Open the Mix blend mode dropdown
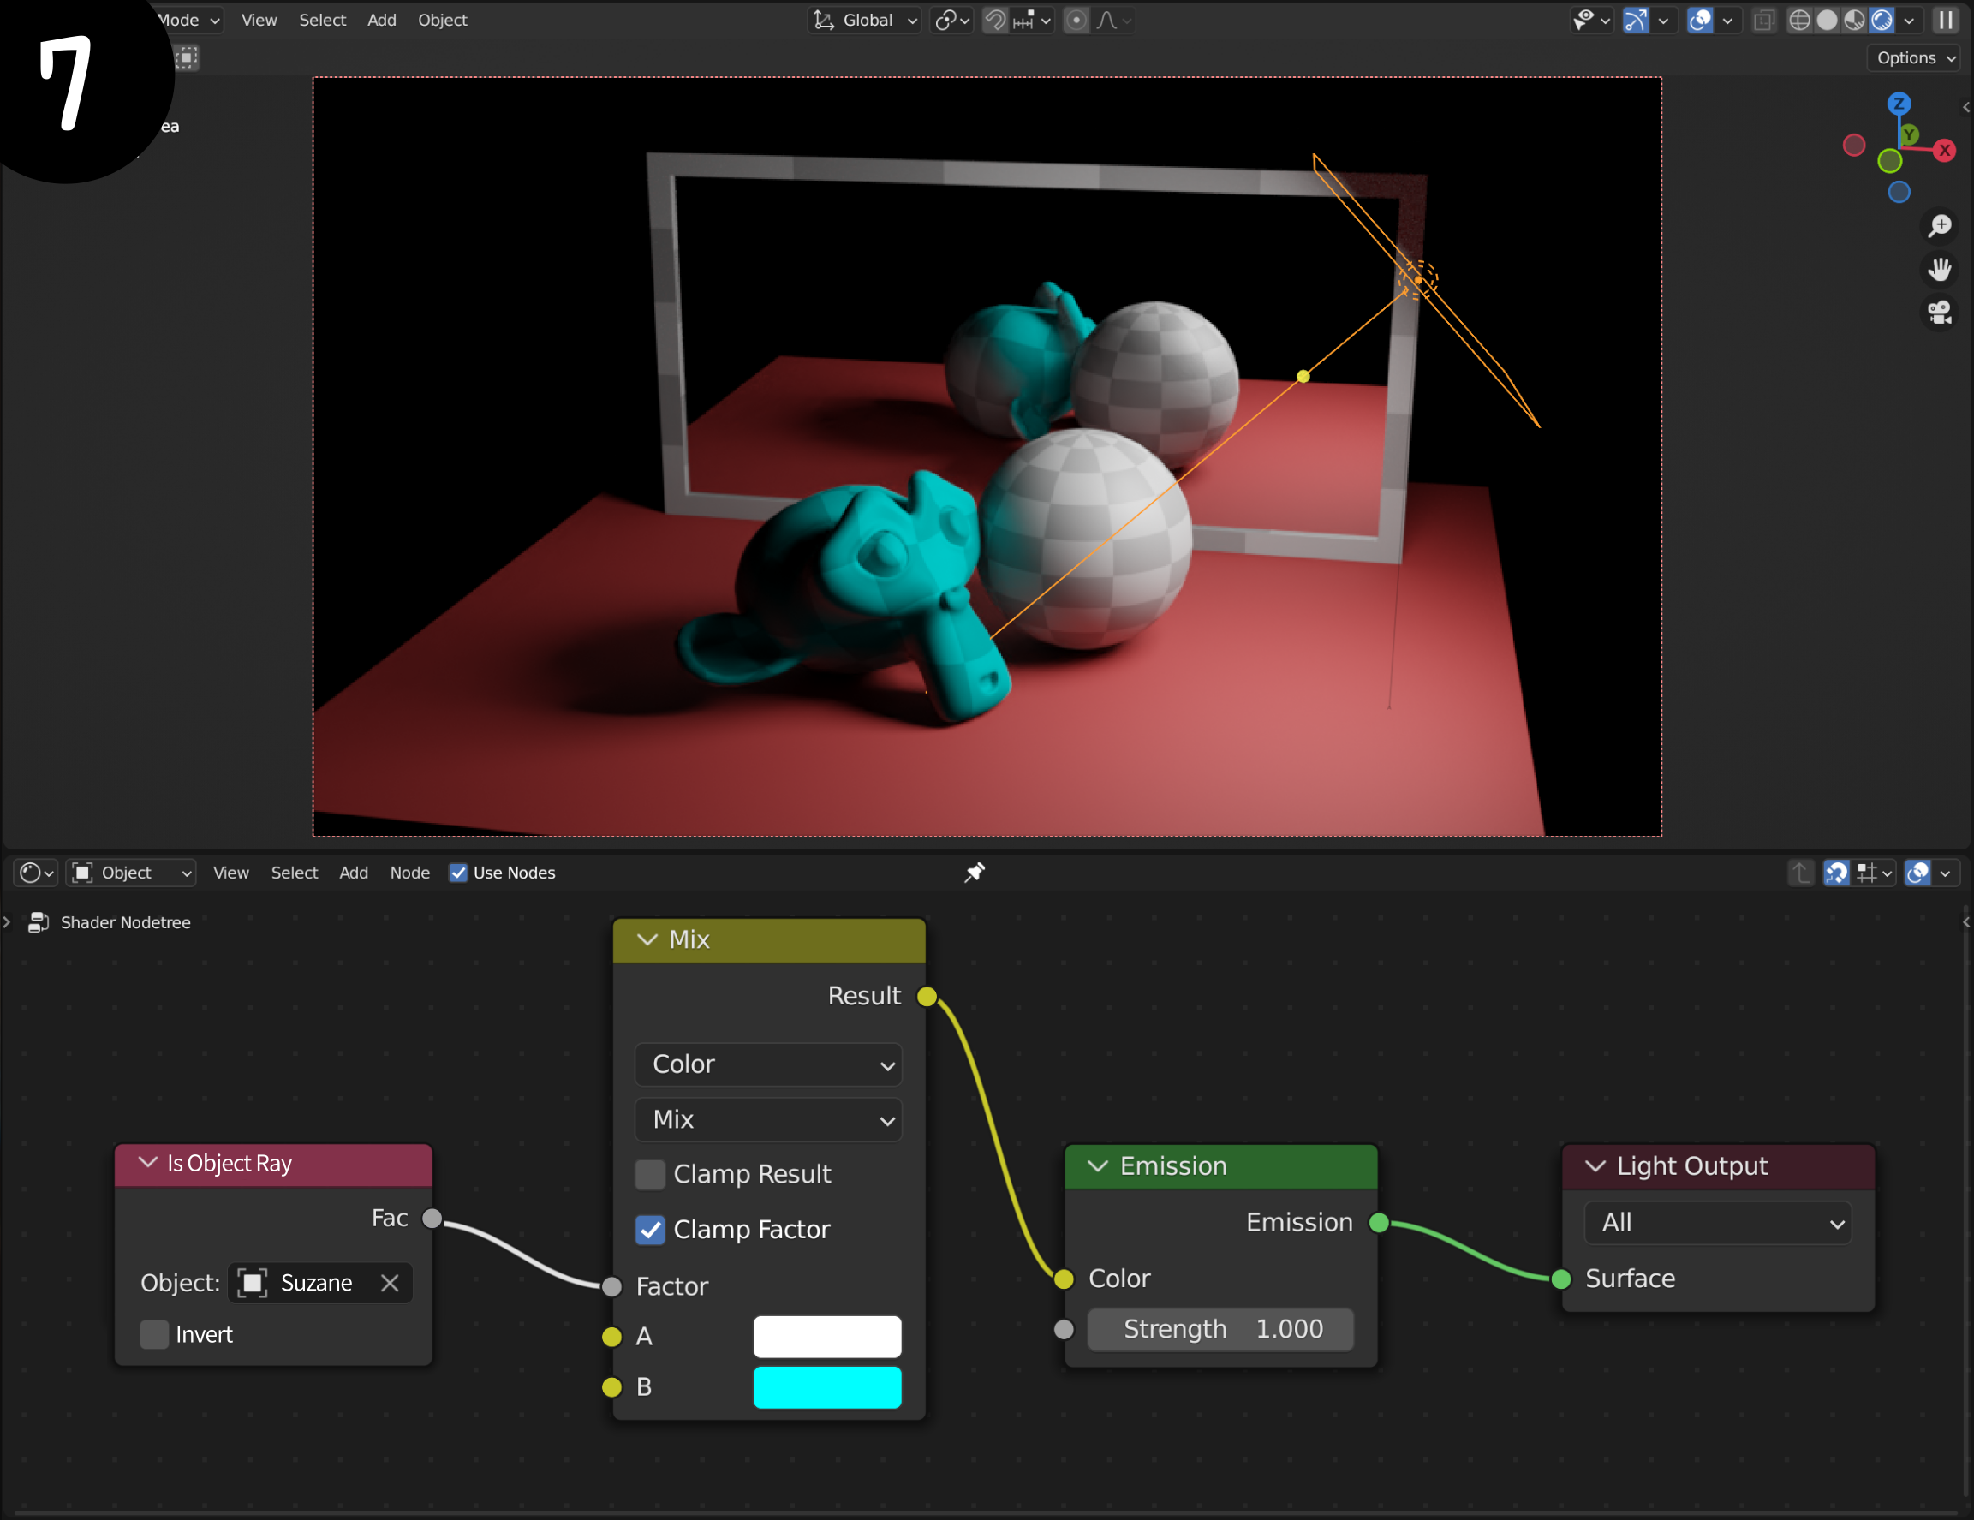 (x=768, y=1120)
